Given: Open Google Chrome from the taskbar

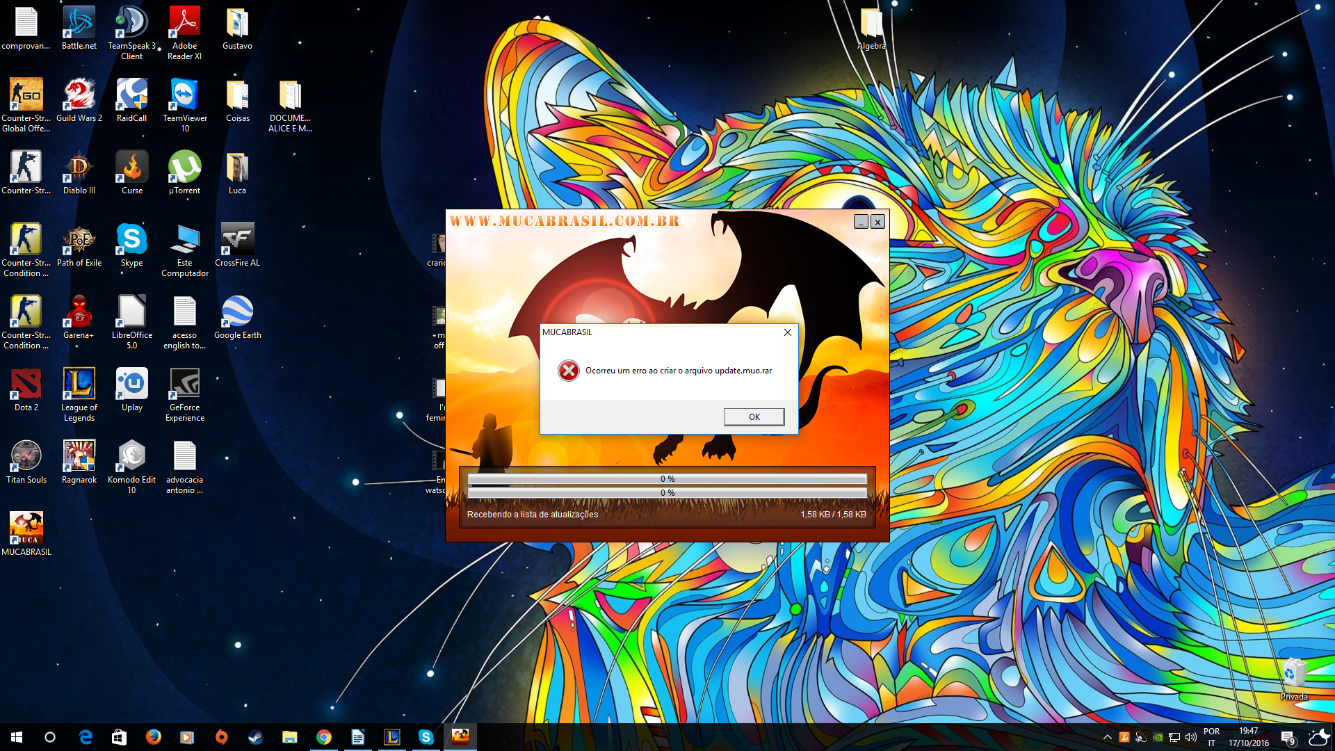Looking at the screenshot, I should [x=323, y=737].
